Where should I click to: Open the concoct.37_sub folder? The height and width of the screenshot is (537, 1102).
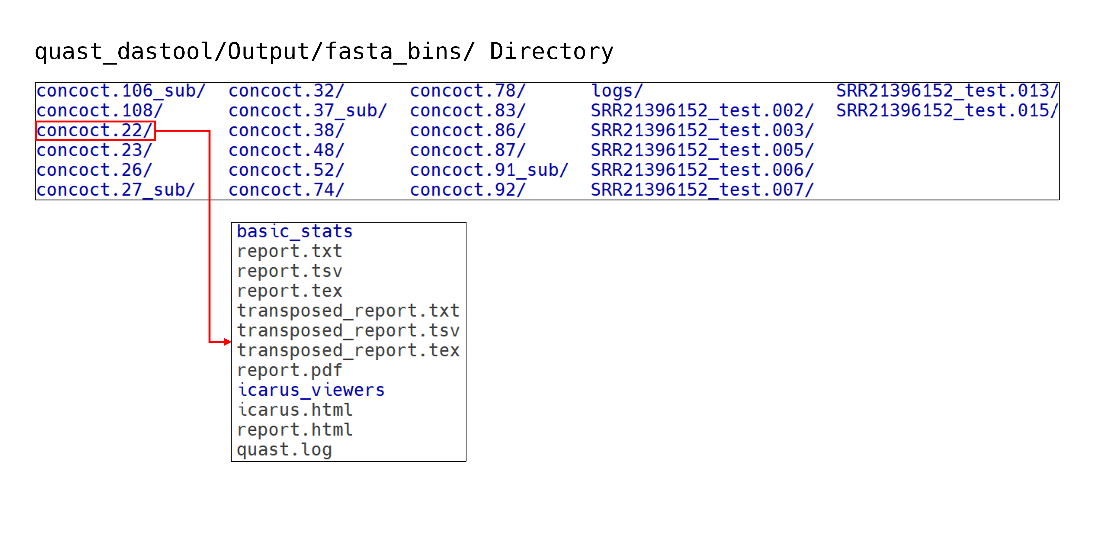pyautogui.click(x=308, y=110)
